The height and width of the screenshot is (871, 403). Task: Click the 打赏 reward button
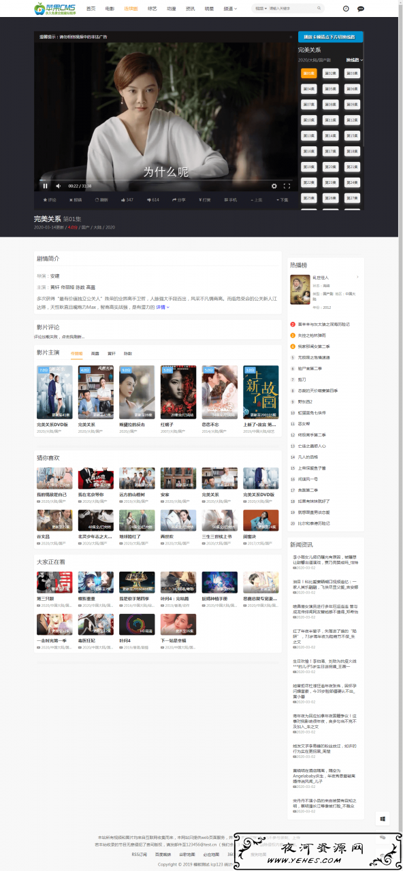click(x=204, y=200)
